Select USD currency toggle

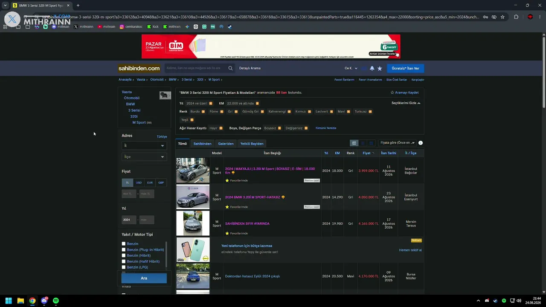pos(139,182)
